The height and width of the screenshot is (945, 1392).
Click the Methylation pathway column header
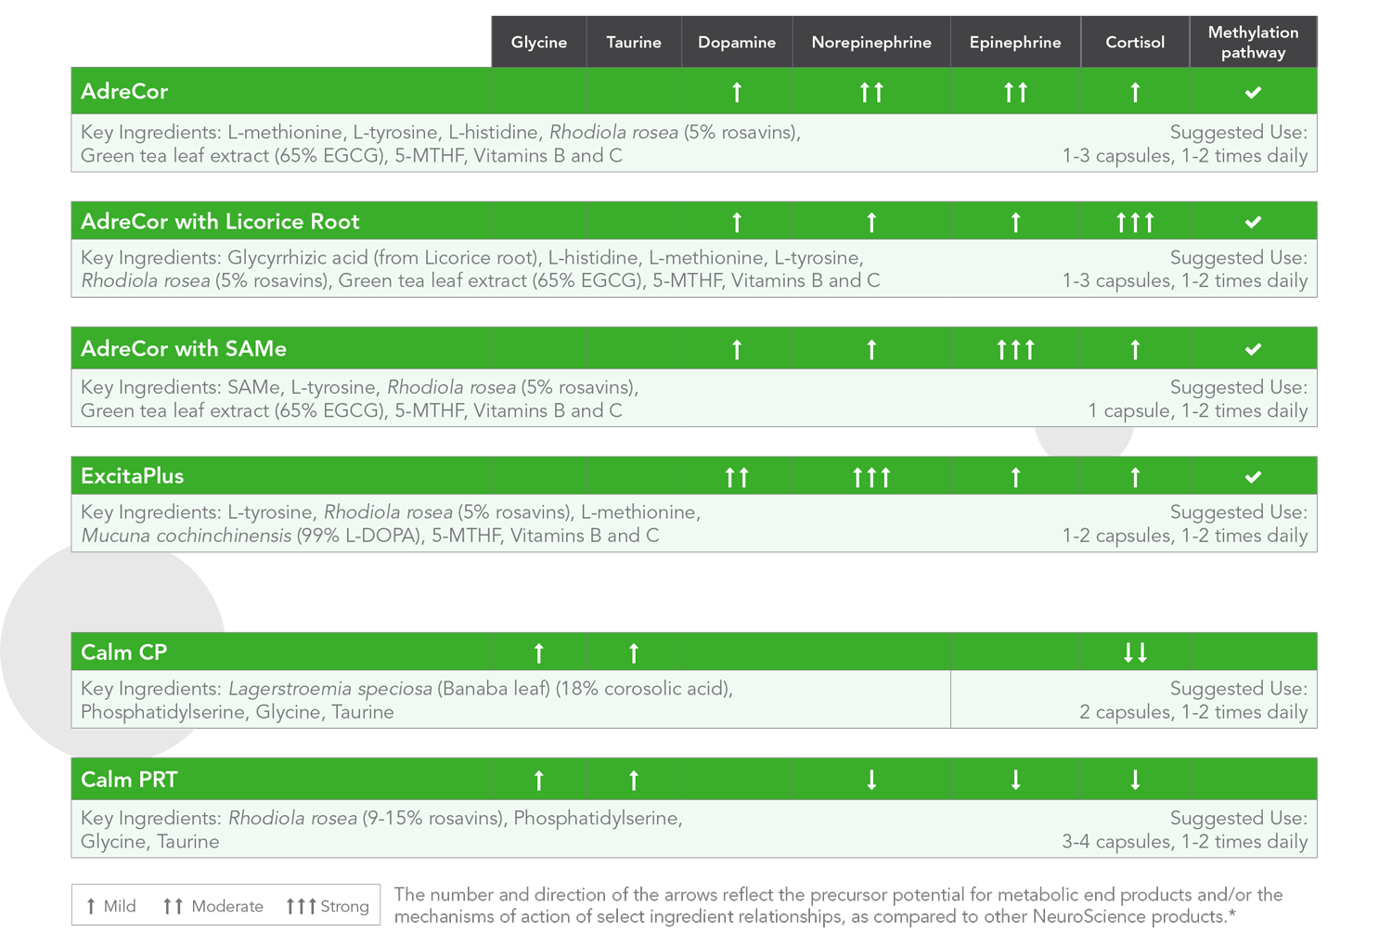coord(1254,42)
